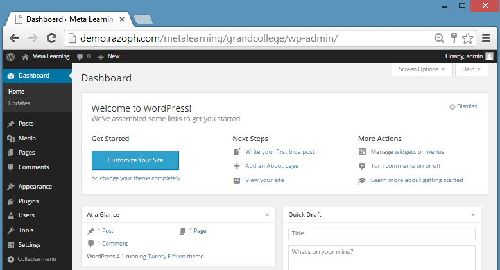
Task: Click the Users person icon
Action: coord(11,215)
